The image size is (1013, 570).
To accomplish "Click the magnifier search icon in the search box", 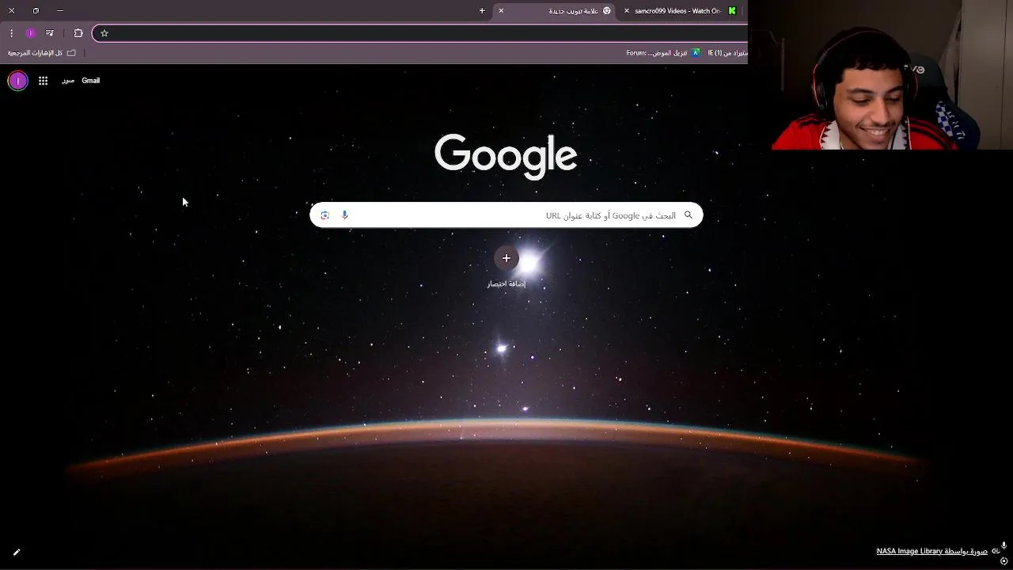I will pos(688,215).
